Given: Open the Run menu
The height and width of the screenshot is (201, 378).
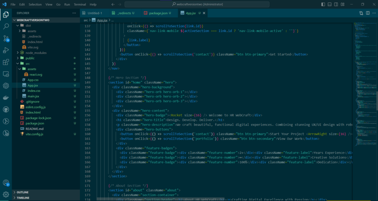Looking at the screenshot, I should click(x=67, y=4).
